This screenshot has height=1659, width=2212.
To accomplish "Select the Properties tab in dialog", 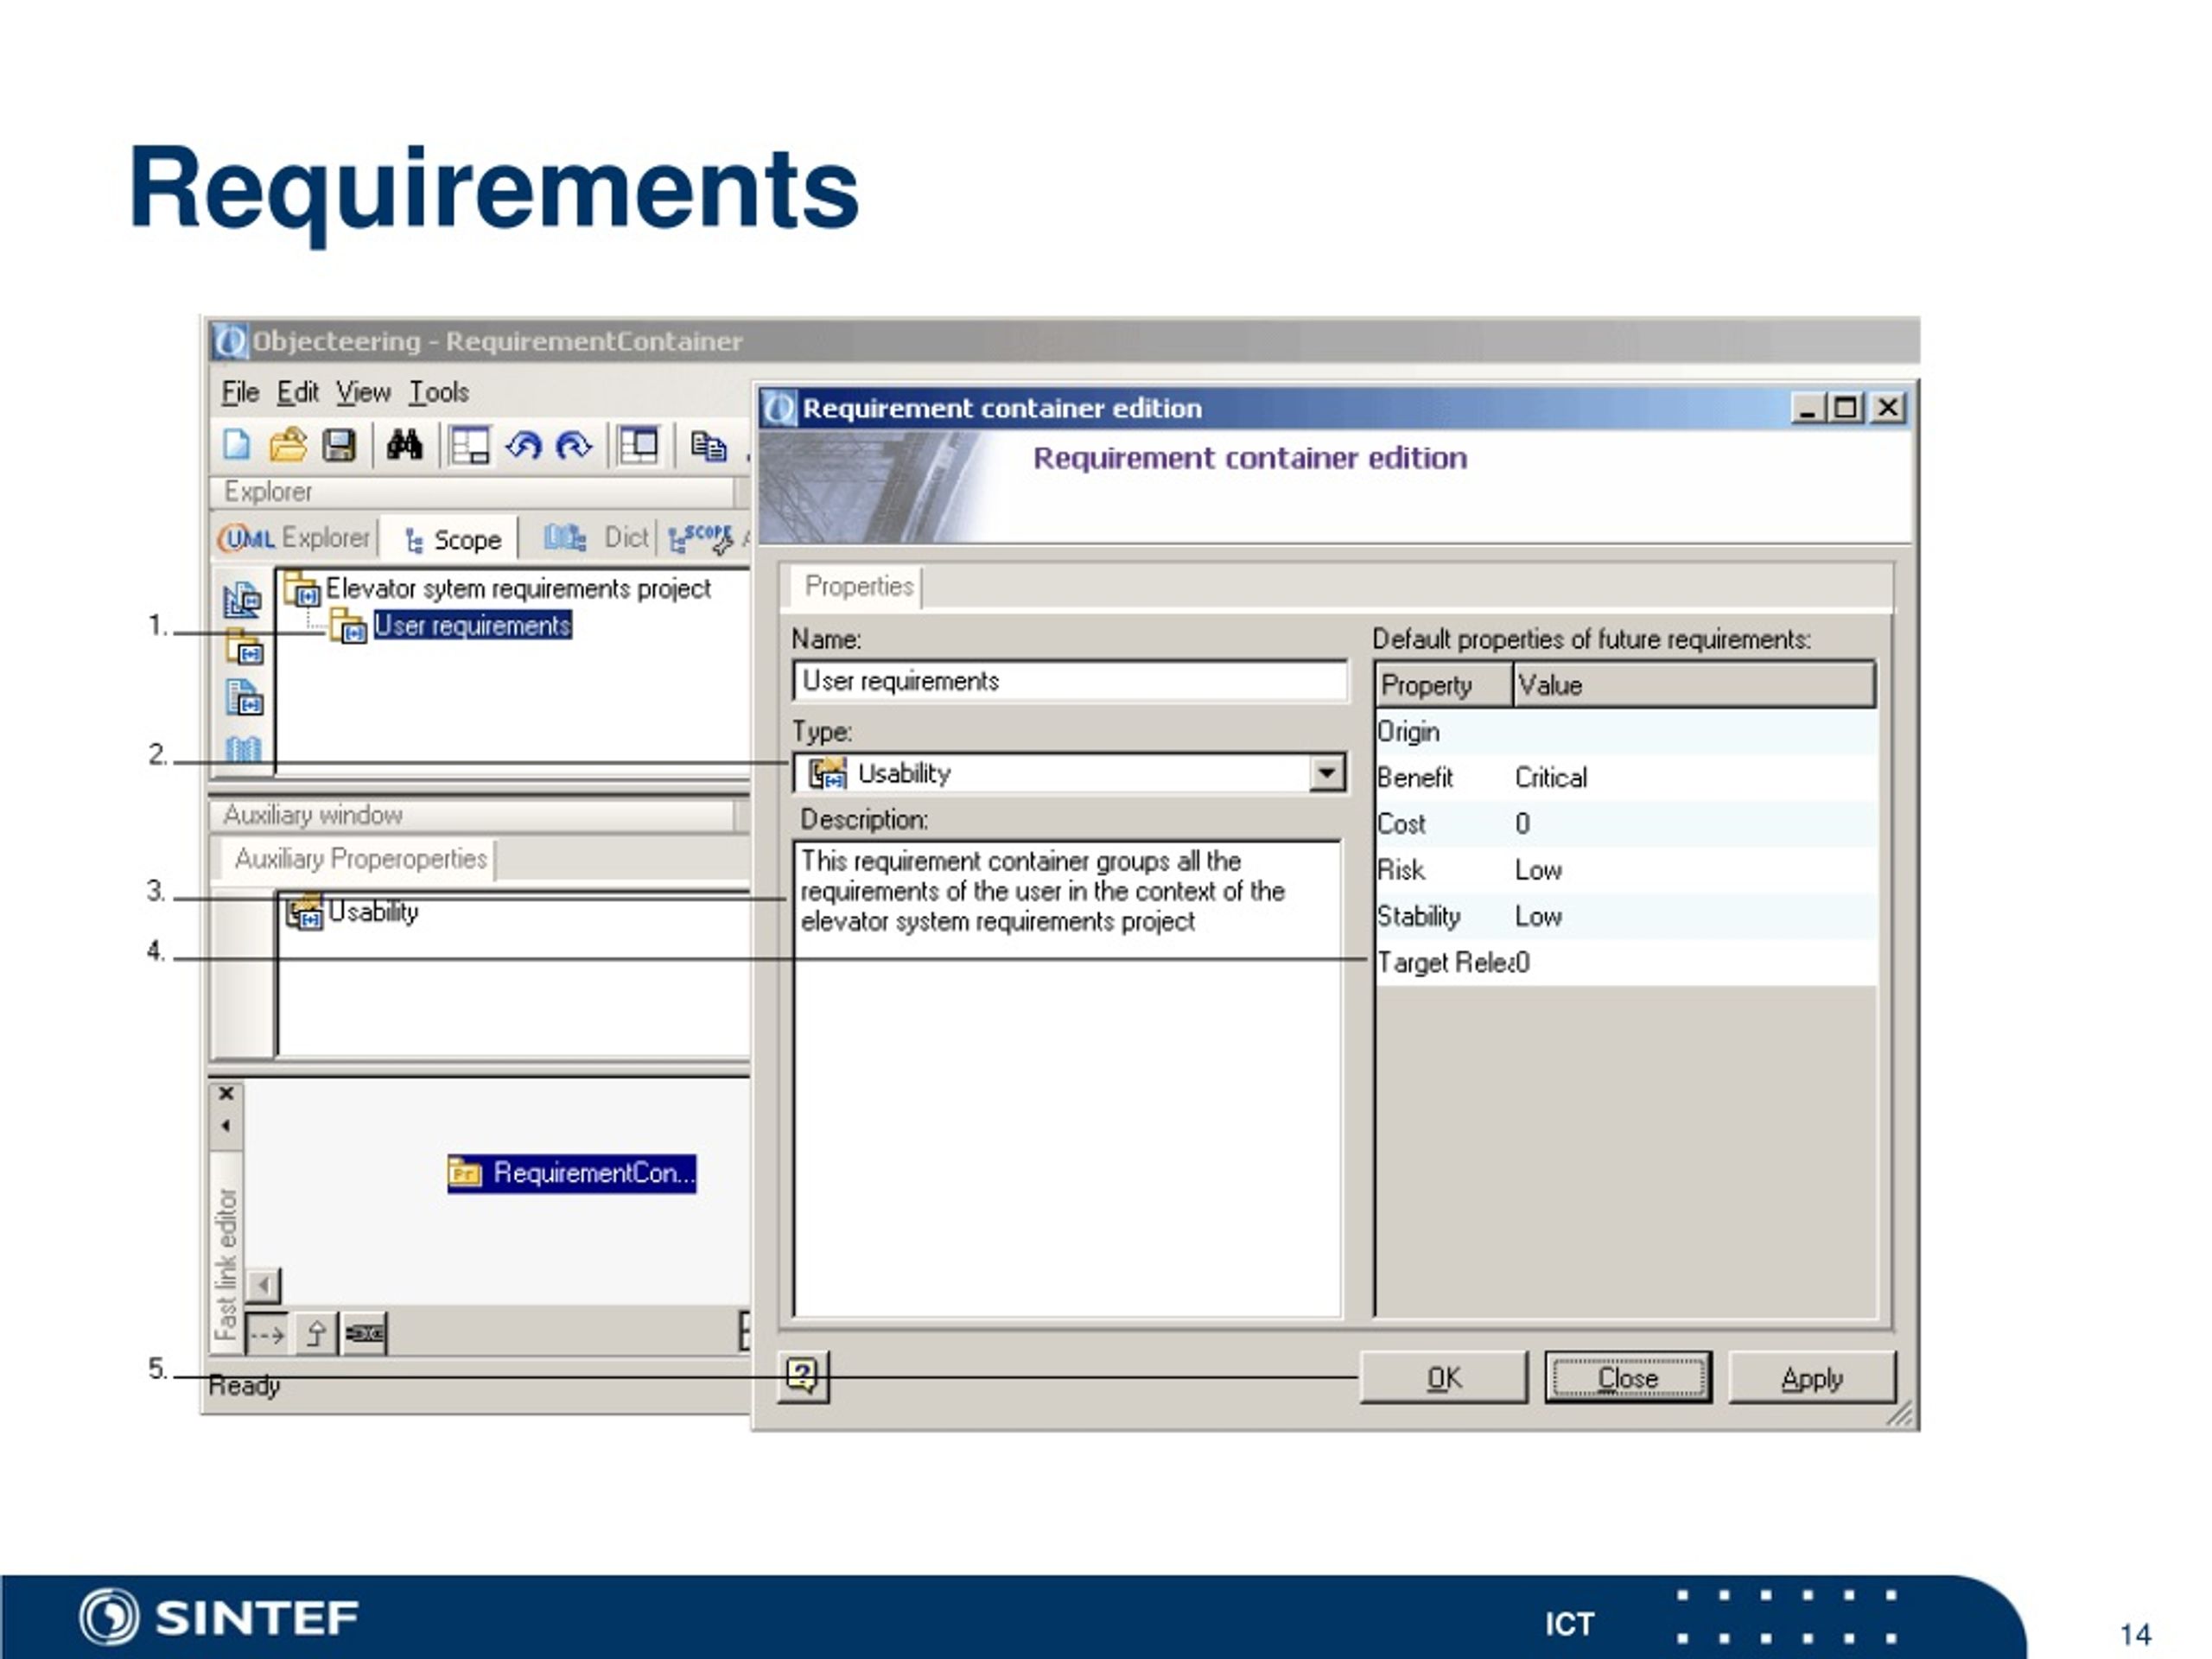I will pyautogui.click(x=858, y=586).
